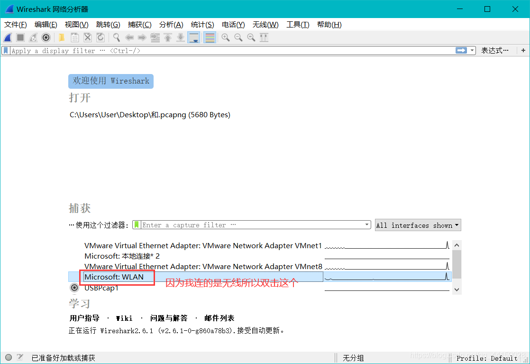Zoom in the main window text
Screen dimensions: 530x364
(226, 37)
